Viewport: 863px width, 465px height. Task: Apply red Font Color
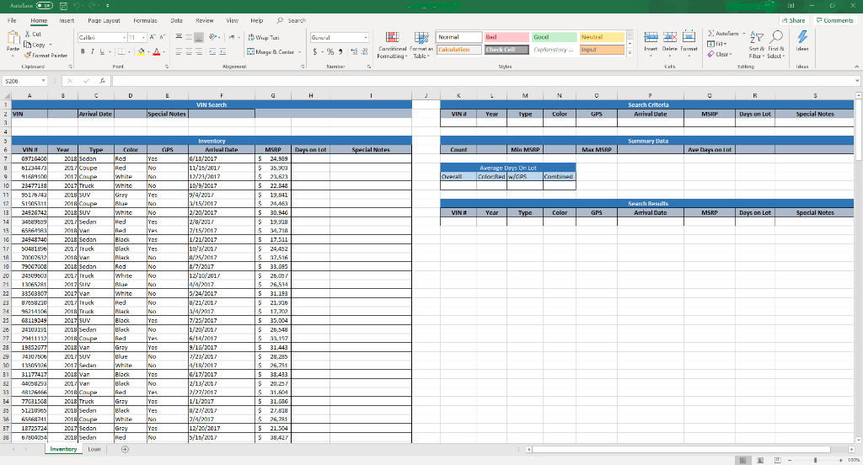click(156, 51)
